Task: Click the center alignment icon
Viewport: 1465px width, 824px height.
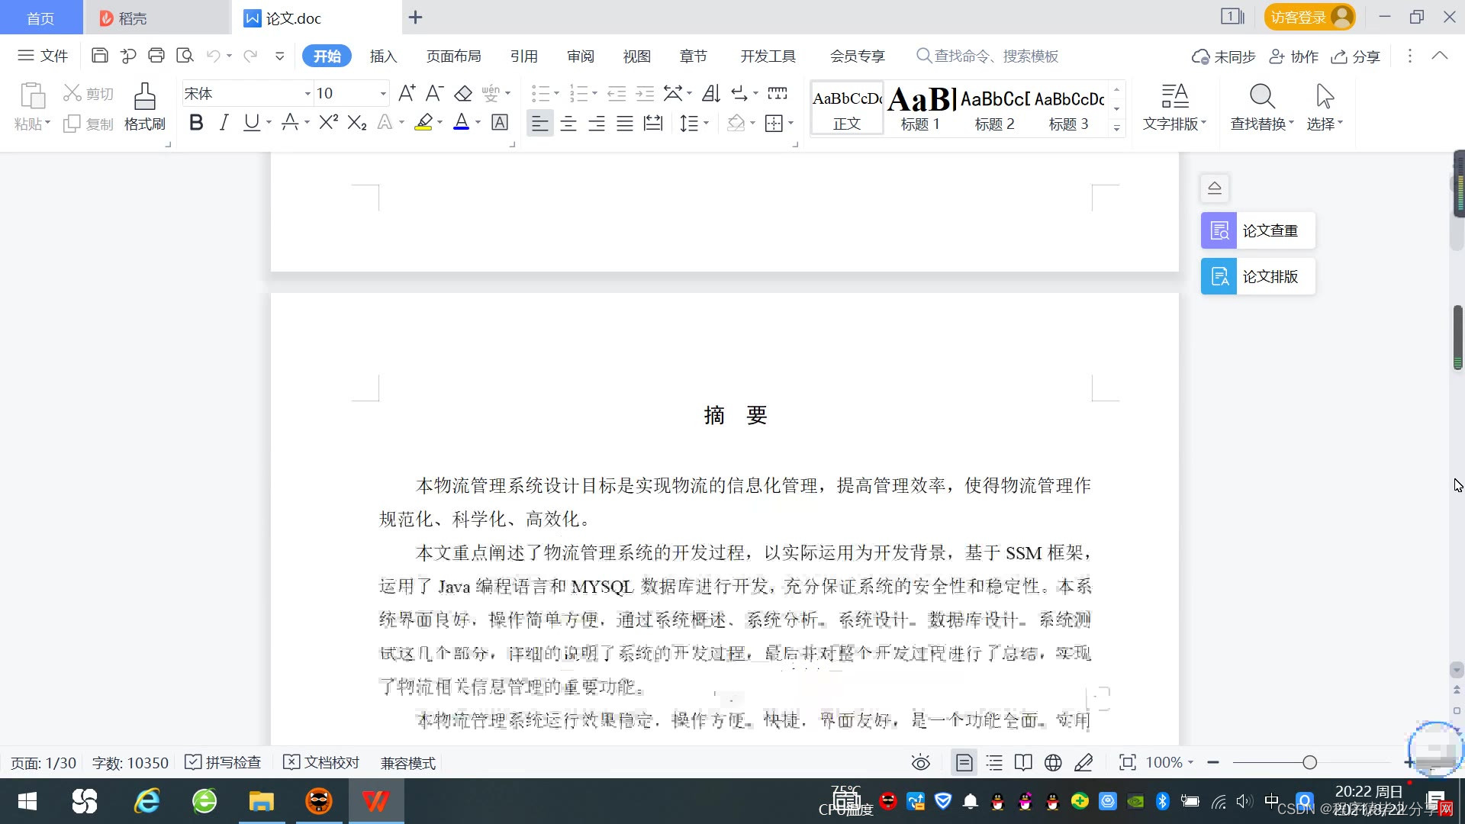Action: tap(568, 124)
